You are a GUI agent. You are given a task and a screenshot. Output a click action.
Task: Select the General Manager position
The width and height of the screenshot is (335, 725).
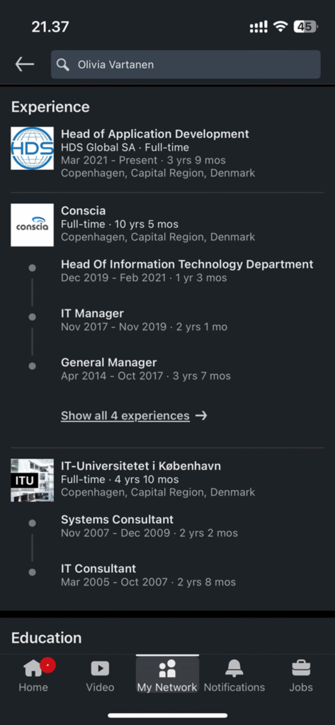[x=109, y=362]
